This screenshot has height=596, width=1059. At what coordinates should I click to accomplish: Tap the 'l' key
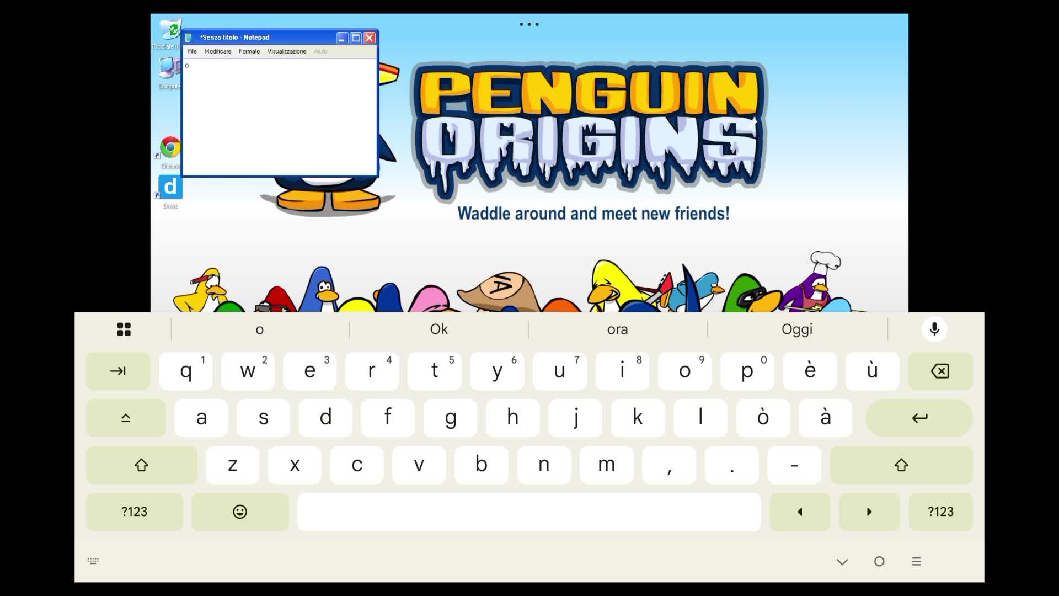click(x=700, y=418)
